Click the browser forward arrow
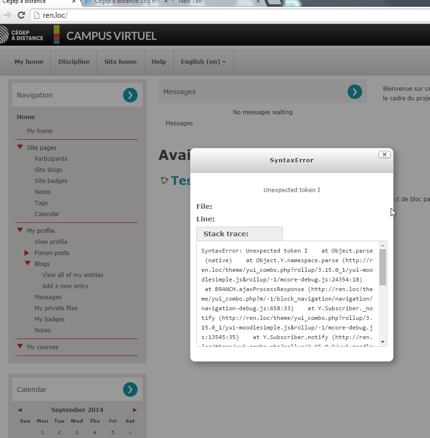This screenshot has height=438, width=430. [x=7, y=15]
